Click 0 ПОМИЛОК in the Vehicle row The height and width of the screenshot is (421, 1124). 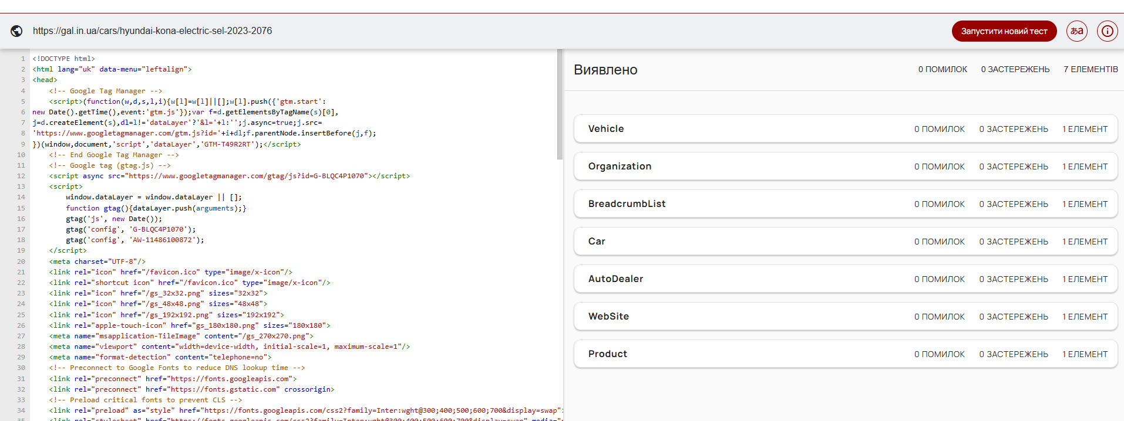(939, 129)
